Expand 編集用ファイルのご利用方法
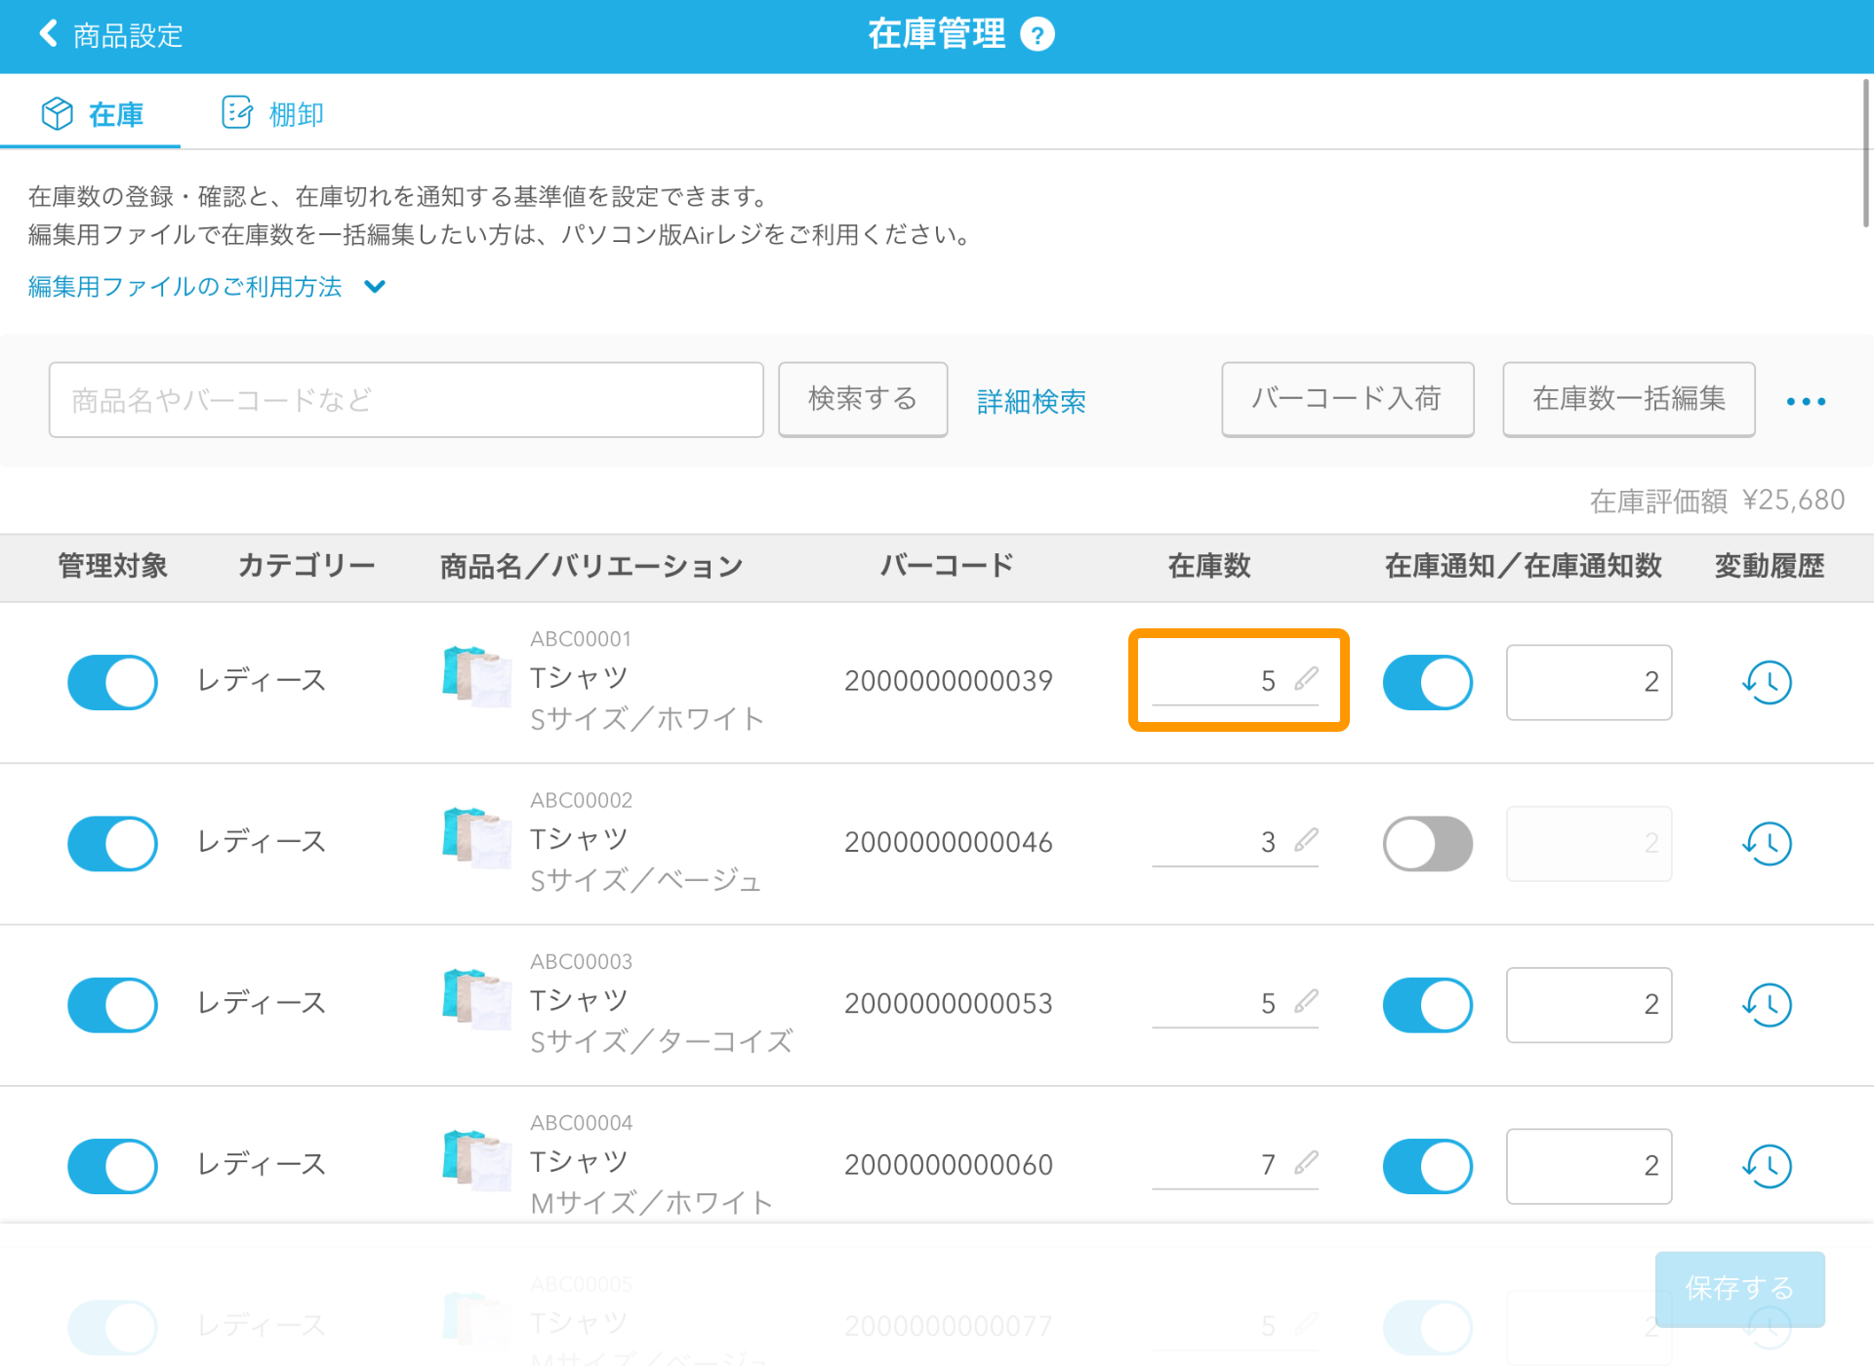1874x1366 pixels. [x=207, y=287]
